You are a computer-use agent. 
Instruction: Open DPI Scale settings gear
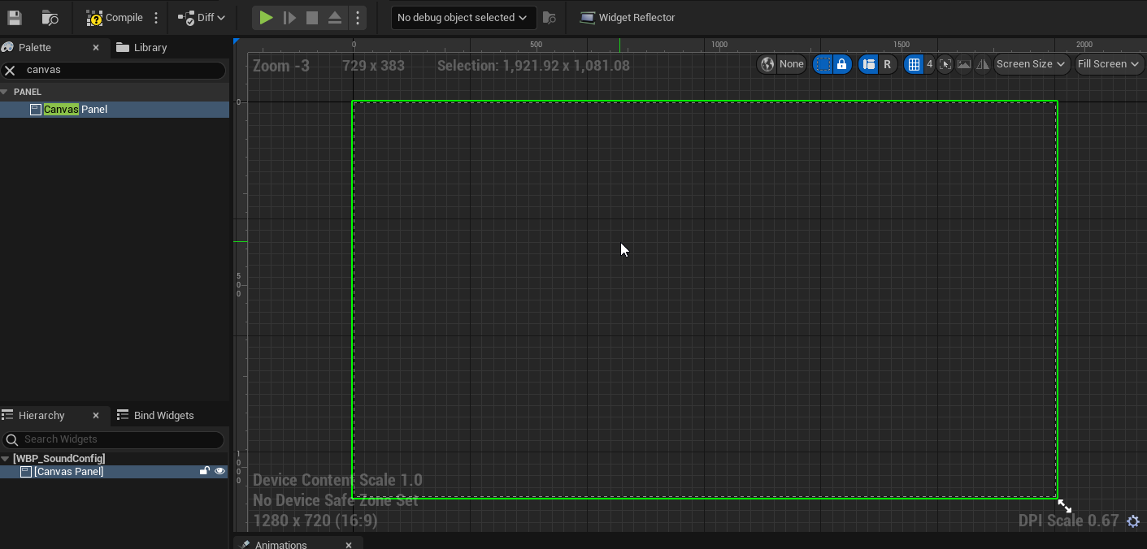coord(1133,521)
